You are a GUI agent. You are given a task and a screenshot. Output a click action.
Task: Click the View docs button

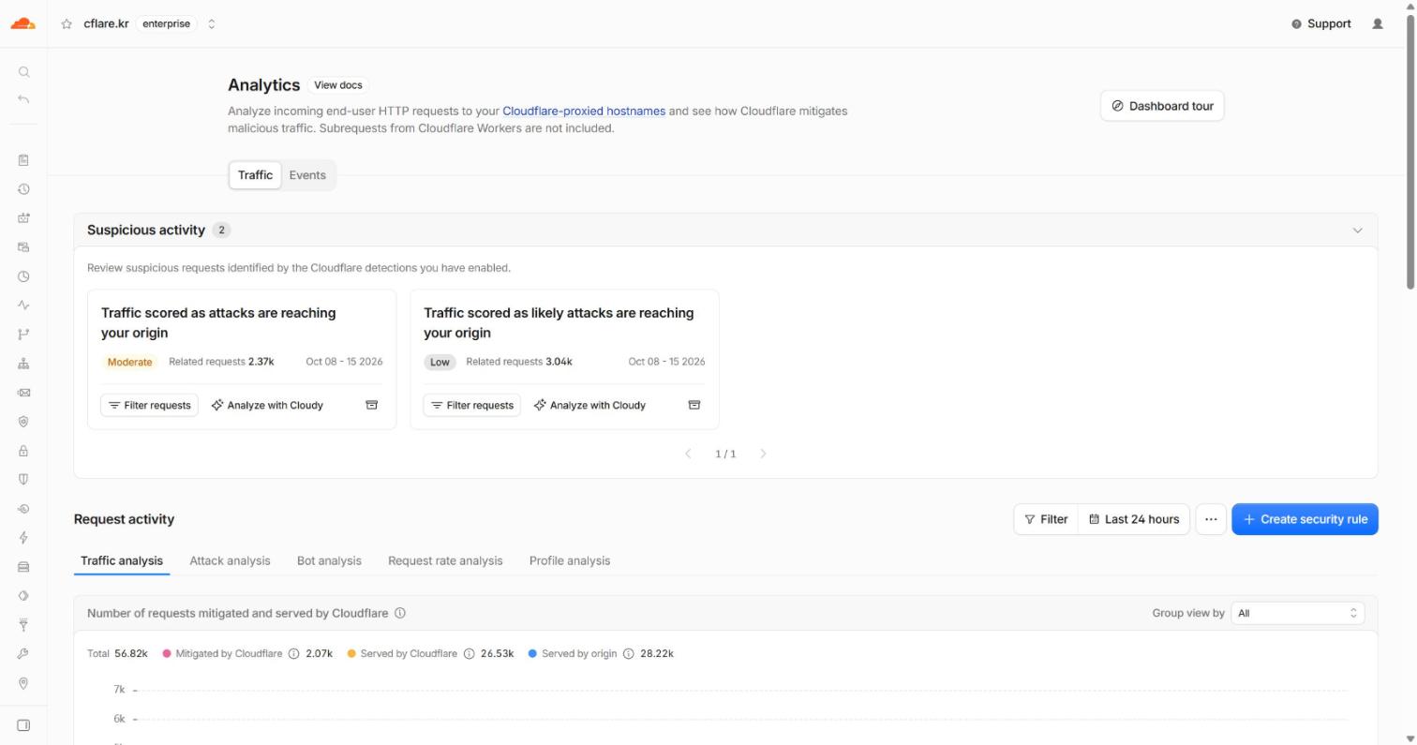click(337, 85)
